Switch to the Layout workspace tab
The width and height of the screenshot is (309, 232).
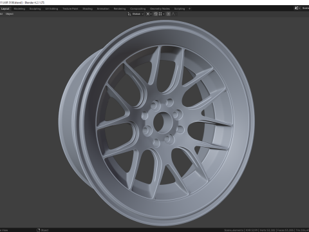(5, 8)
